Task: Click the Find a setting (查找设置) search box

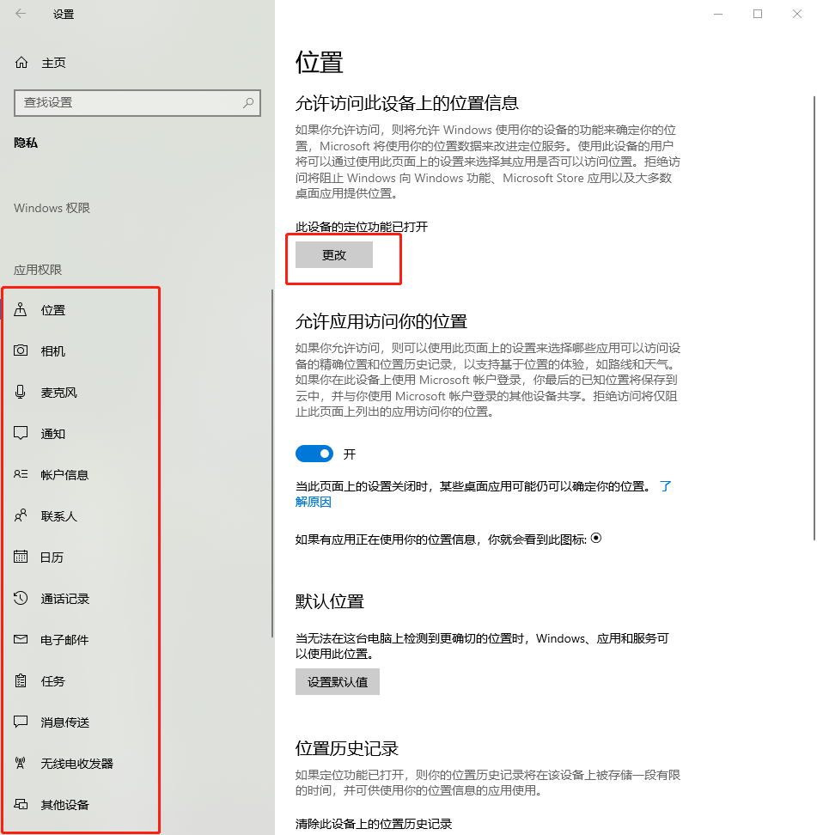Action: (129, 102)
